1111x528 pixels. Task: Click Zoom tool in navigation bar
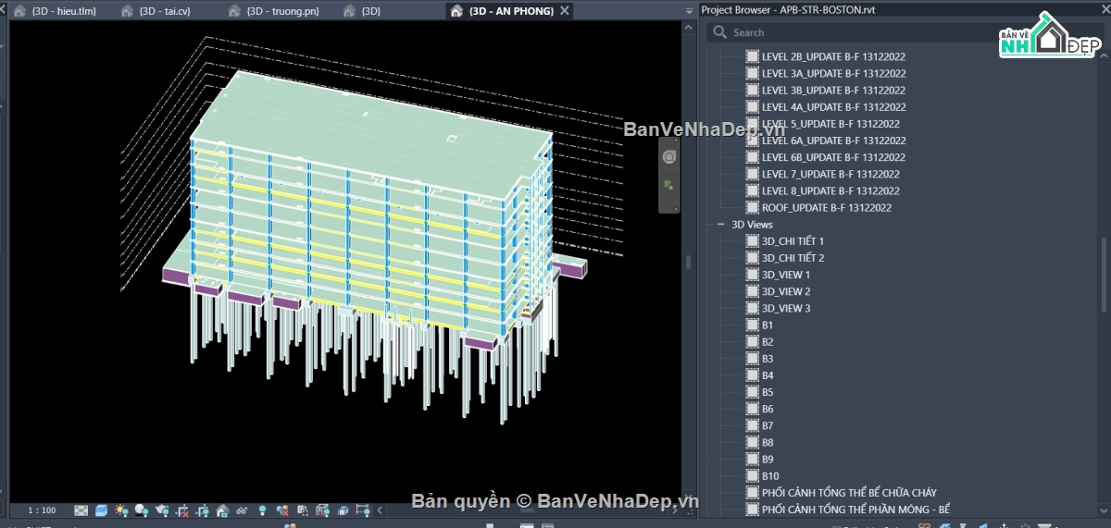(x=669, y=187)
